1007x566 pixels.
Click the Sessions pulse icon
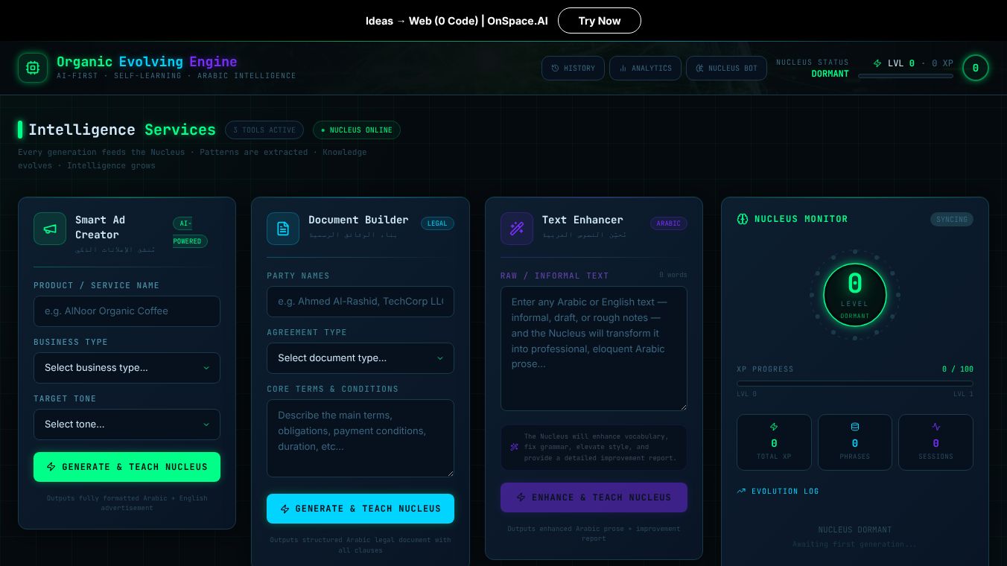(x=936, y=427)
